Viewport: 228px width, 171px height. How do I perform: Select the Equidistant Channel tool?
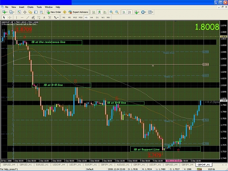[x=33, y=18]
